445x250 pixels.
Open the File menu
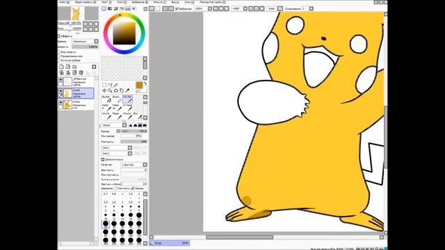coord(64,2)
